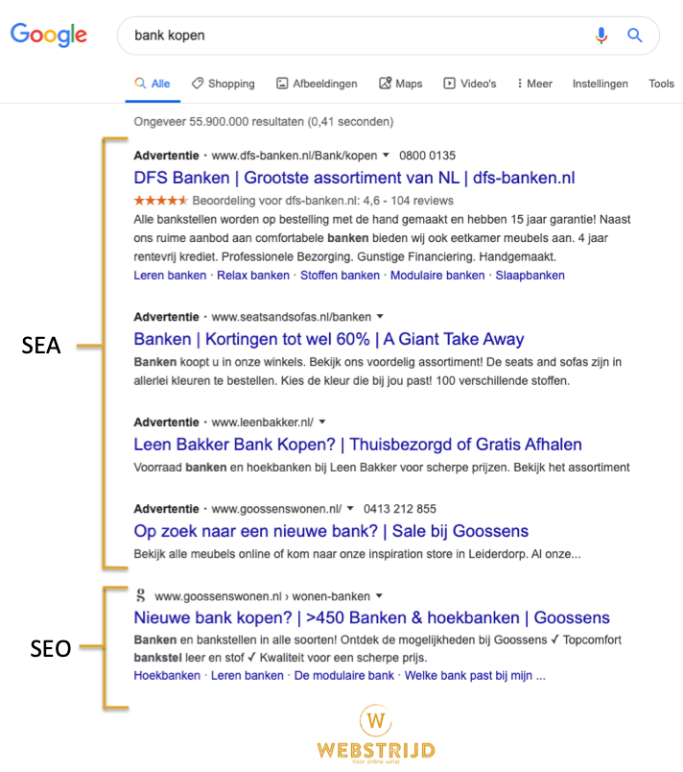Open the Leen Bakker Bank Kopen link

click(358, 445)
